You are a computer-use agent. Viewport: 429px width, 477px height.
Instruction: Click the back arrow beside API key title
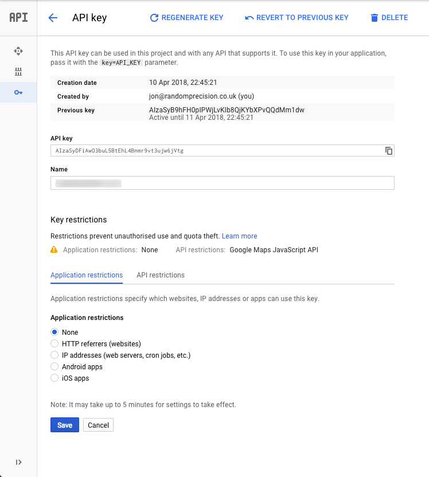[53, 18]
